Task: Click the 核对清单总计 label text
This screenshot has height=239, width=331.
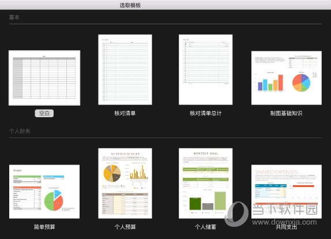Action: coord(206,113)
